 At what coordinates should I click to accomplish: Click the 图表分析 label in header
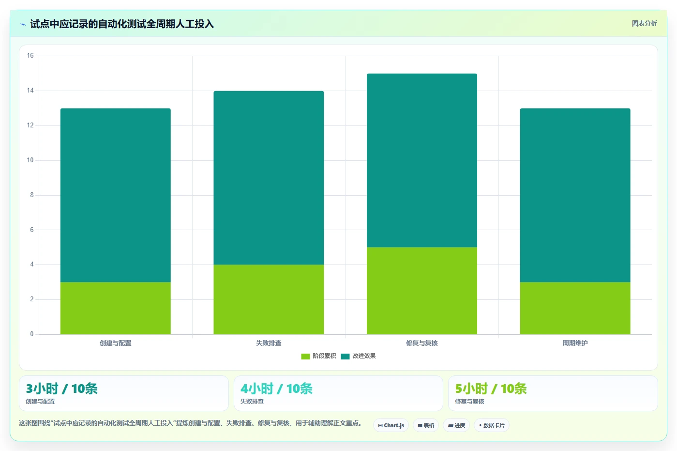point(644,23)
